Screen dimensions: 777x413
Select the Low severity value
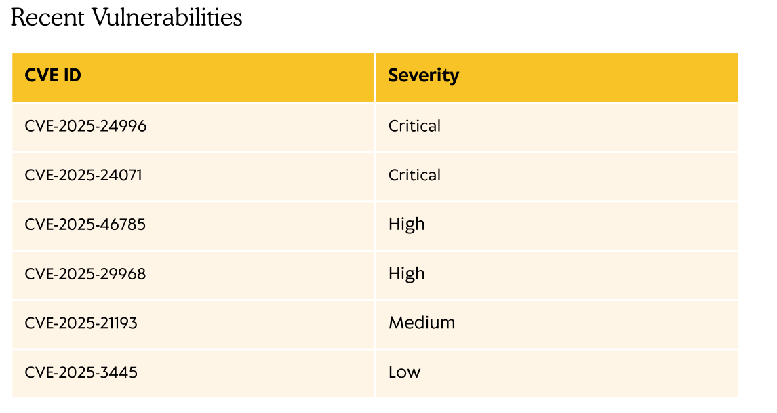(x=404, y=372)
